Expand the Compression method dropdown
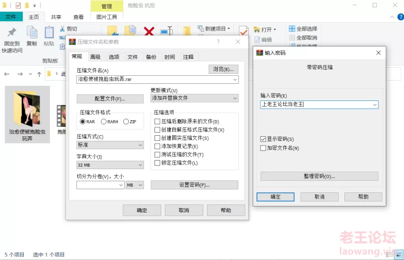 pyautogui.click(x=110, y=145)
